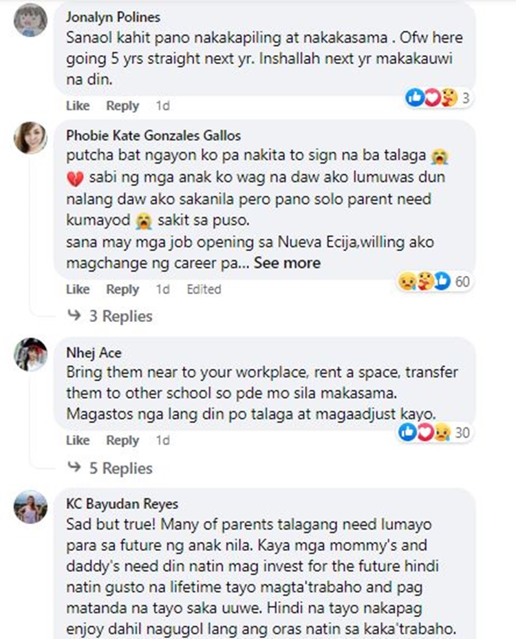
Task: Open the Edited history on Phobie's comment
Action: [x=204, y=289]
